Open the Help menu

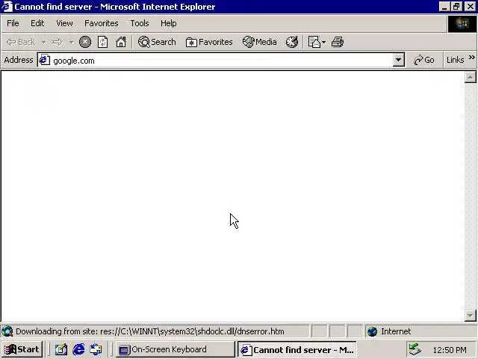[168, 23]
